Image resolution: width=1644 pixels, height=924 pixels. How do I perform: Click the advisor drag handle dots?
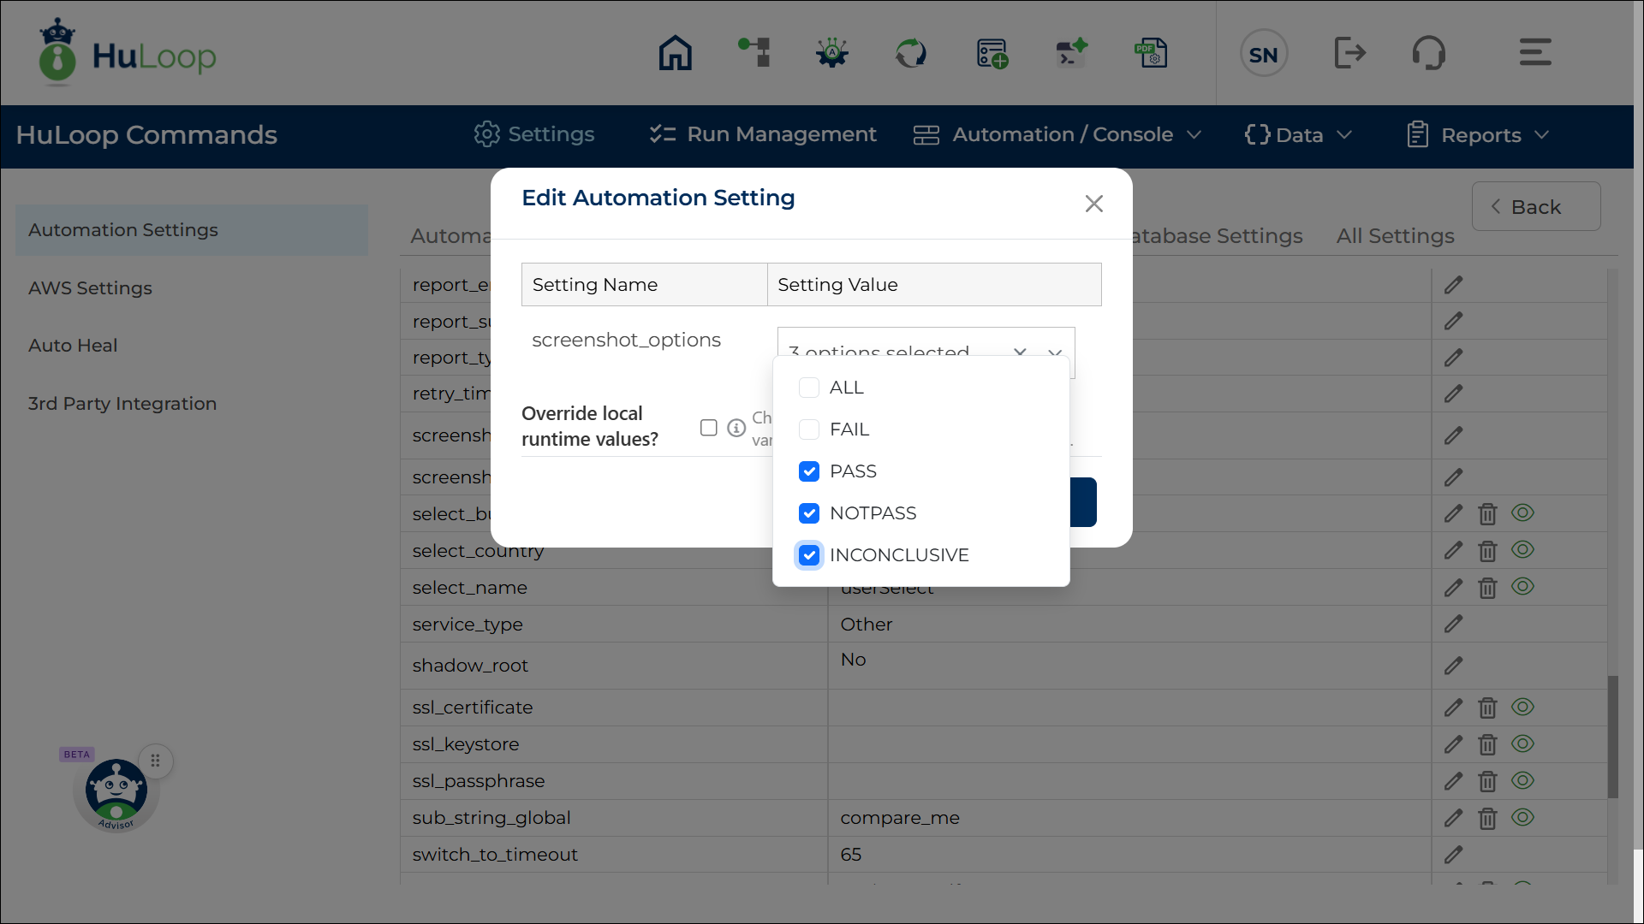click(x=155, y=760)
